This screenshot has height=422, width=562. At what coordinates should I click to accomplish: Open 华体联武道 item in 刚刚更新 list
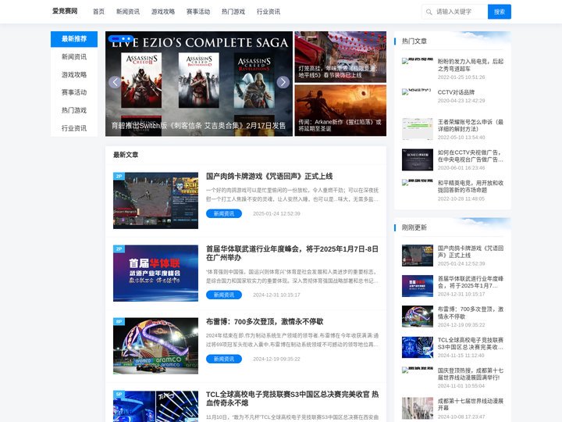point(470,282)
